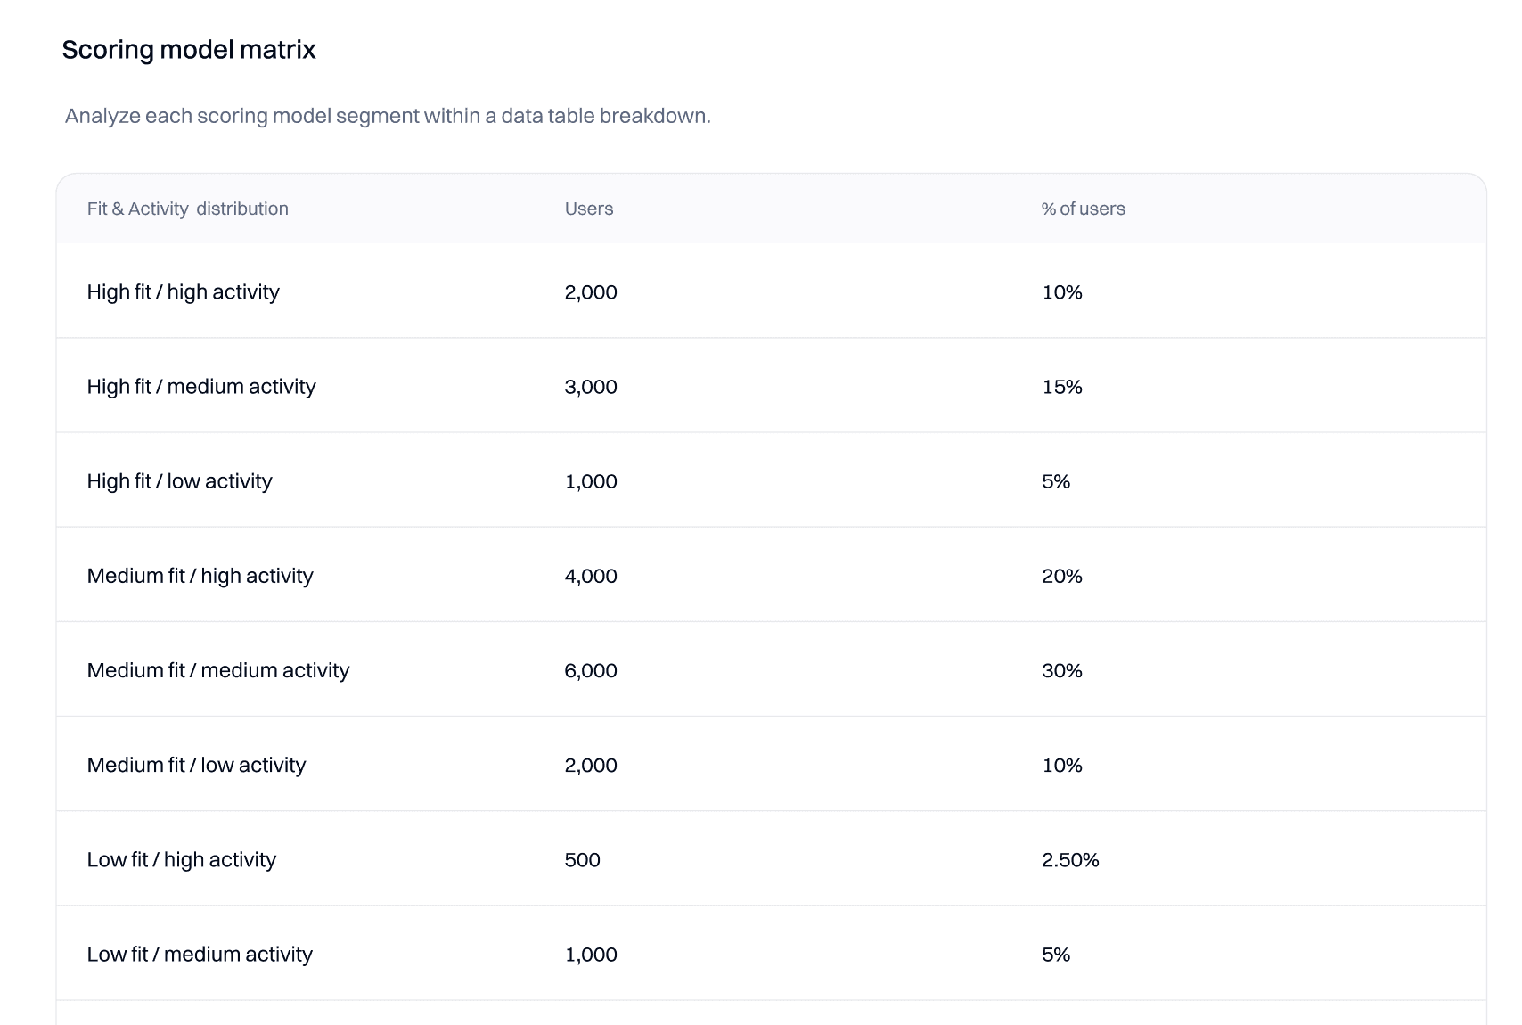This screenshot has width=1522, height=1025.
Task: Click the 2,000 users value for High fit
Action: pyautogui.click(x=590, y=291)
